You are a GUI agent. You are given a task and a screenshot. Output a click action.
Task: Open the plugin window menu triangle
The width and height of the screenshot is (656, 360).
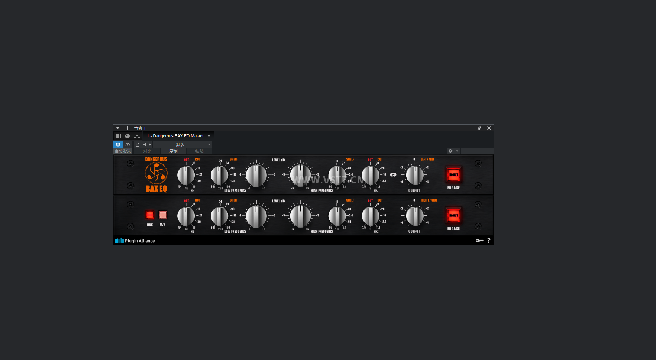pyautogui.click(x=118, y=128)
